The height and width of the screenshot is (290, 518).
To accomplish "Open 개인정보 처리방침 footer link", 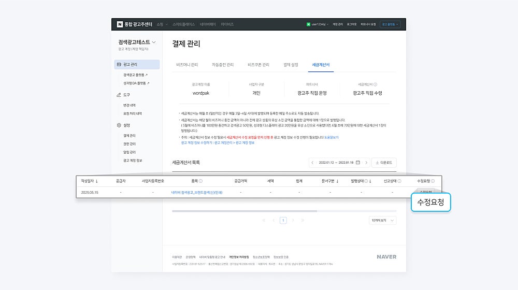I will coord(239,257).
